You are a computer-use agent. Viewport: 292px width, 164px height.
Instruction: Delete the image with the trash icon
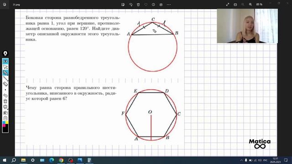(138, 5)
